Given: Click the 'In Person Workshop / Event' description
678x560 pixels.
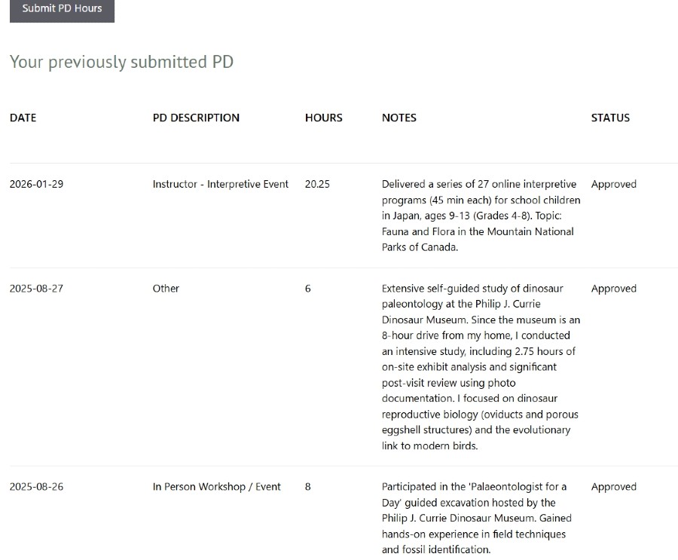Looking at the screenshot, I should [216, 487].
